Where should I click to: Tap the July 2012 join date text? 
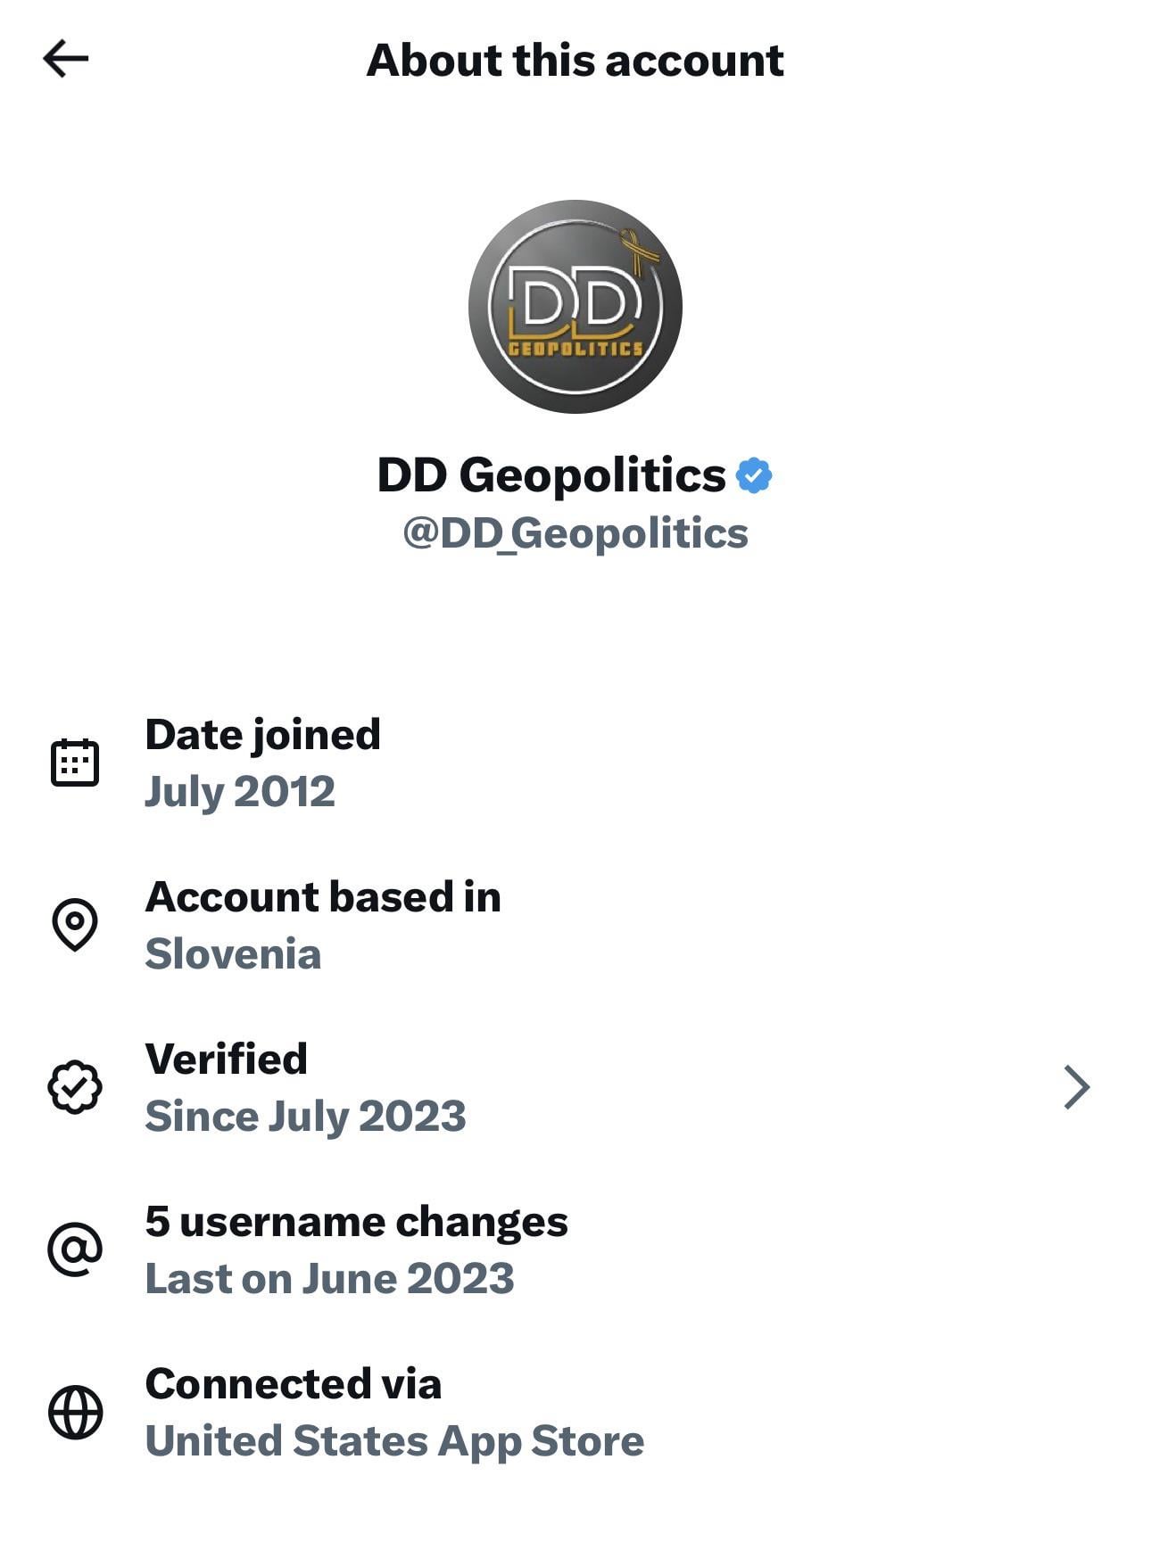click(x=240, y=792)
